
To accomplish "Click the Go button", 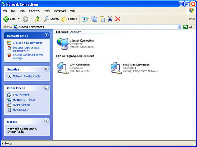I will point(188,27).
